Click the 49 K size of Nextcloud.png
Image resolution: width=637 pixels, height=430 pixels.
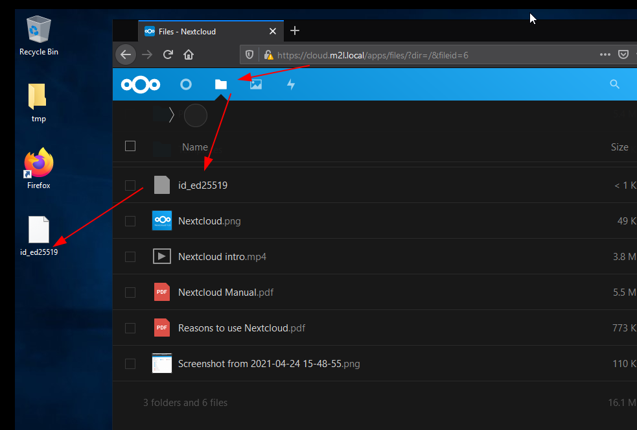(x=627, y=221)
